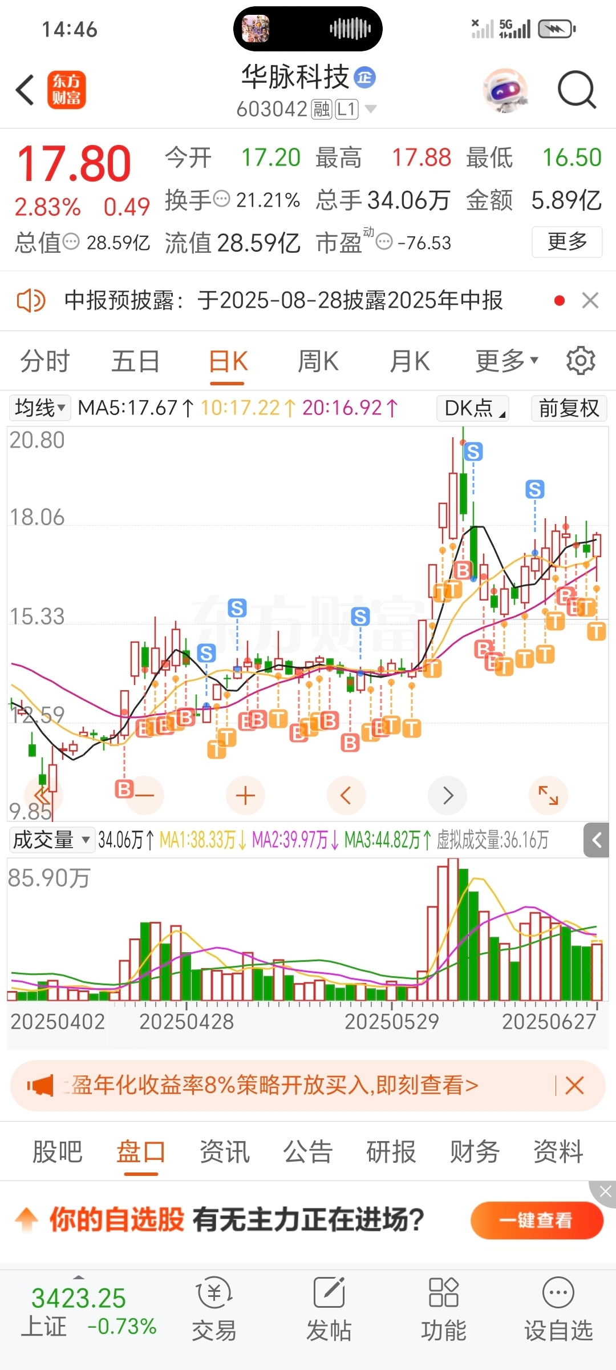The image size is (616, 1370).
Task: Tap the 发帖 post icon
Action: click(329, 1309)
